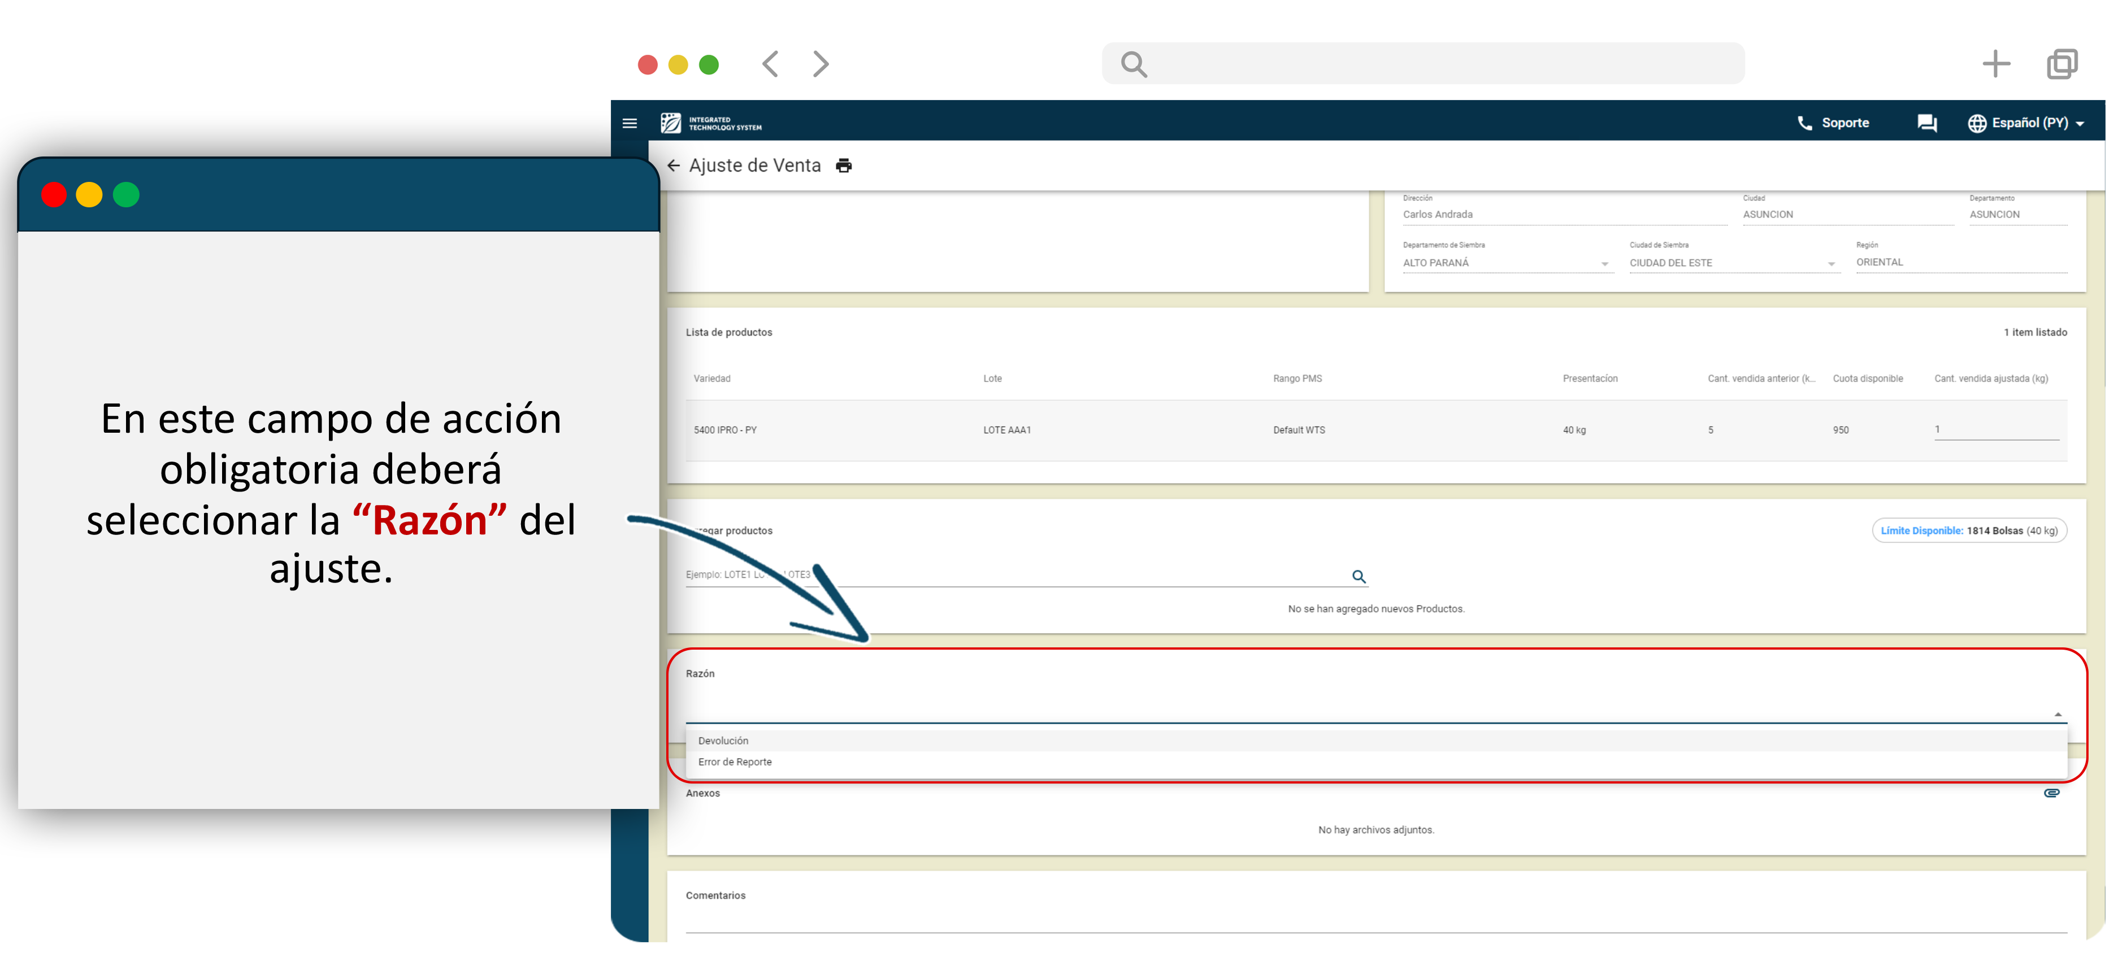Open the hamburger navigation menu
This screenshot has height=966, width=2127.
pos(629,124)
